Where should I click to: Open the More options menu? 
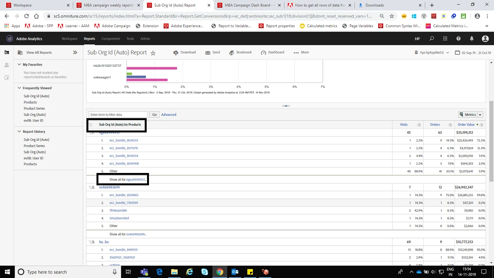click(x=301, y=53)
